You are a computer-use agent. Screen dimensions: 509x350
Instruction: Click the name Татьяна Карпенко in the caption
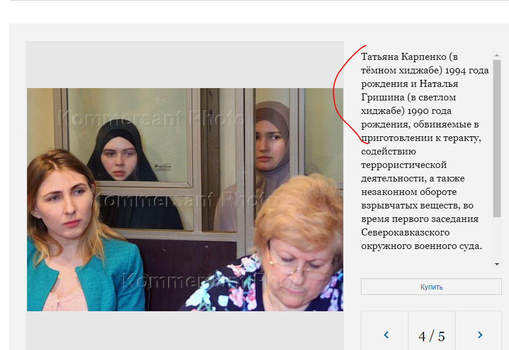coord(403,57)
